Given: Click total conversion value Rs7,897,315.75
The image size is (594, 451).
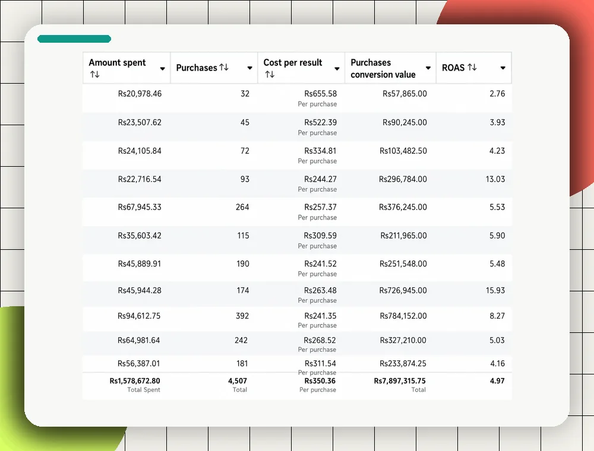Looking at the screenshot, I should 400,380.
